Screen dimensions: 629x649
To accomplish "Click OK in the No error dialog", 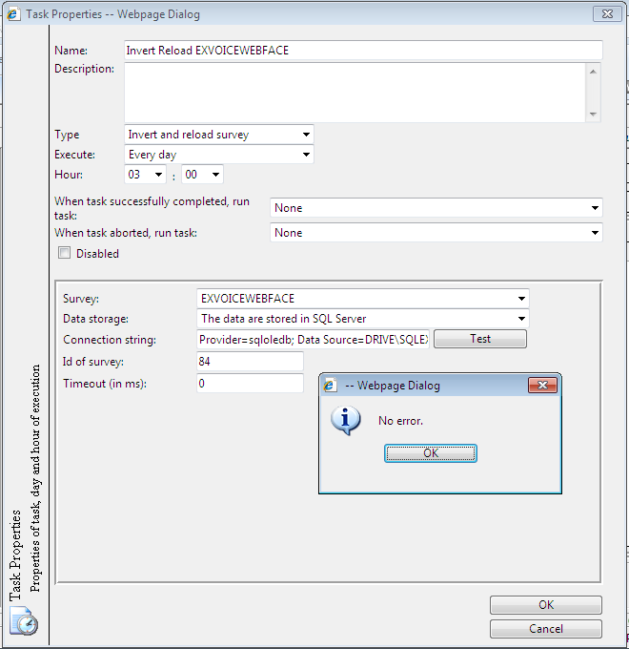I will pos(431,453).
